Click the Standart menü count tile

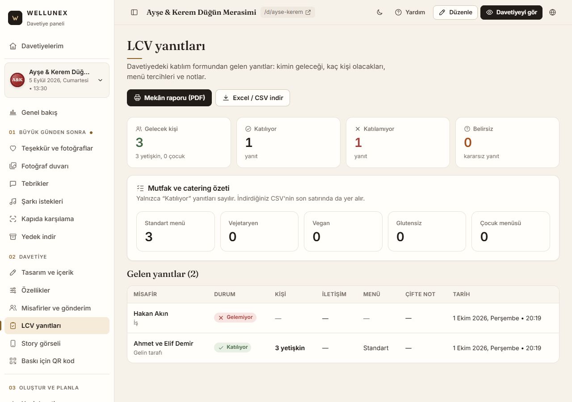176,231
